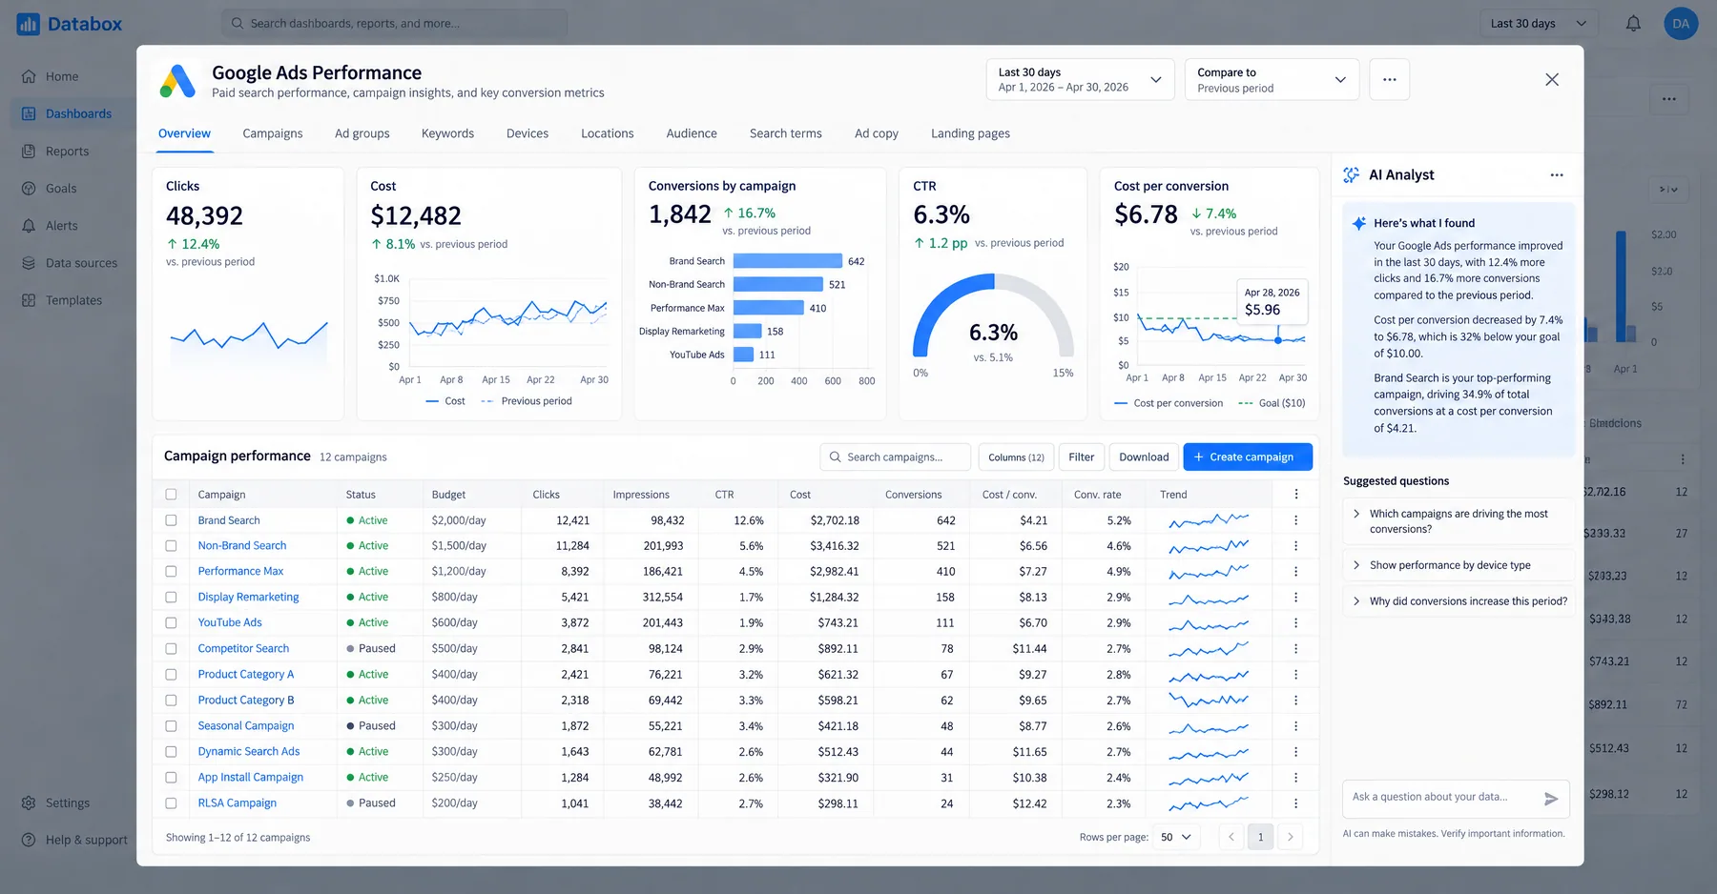The image size is (1717, 894).
Task: Toggle the select-all campaigns checkbox
Action: (x=172, y=495)
